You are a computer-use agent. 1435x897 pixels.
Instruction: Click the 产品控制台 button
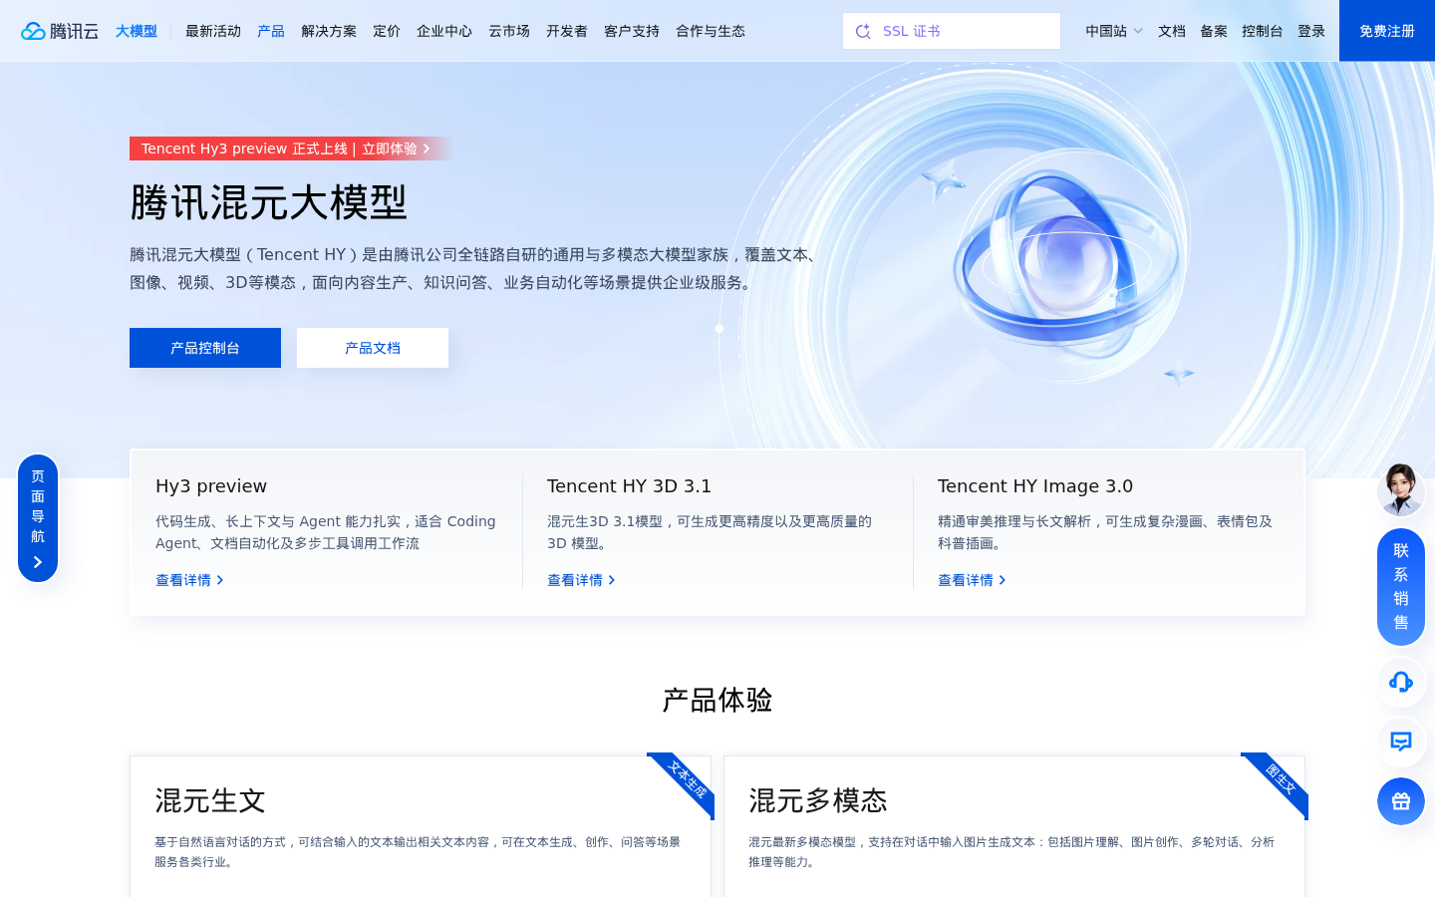205,348
